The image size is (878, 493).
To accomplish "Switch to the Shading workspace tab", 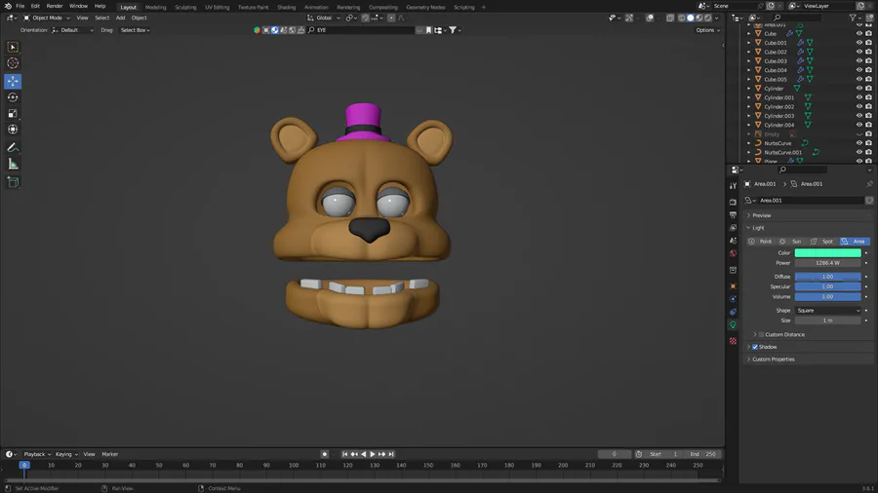I will pos(286,7).
